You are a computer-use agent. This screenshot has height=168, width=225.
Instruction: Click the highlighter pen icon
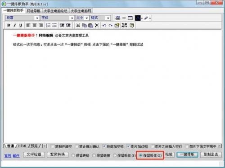click(146, 18)
